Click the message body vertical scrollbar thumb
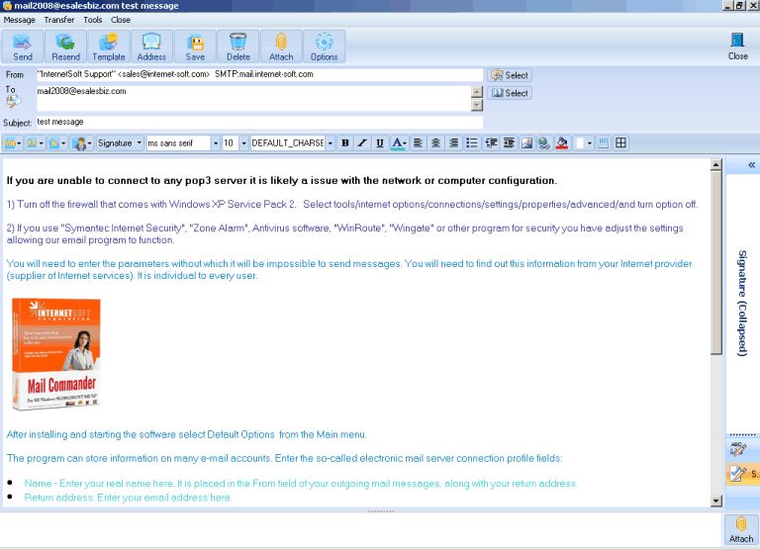The image size is (760, 550). pyautogui.click(x=715, y=263)
